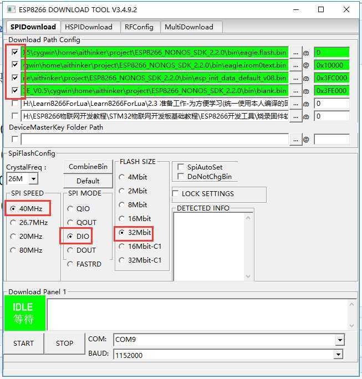Maximize the ESP8266 Download Tool window
Screen dimensions: 362x379
321,9
